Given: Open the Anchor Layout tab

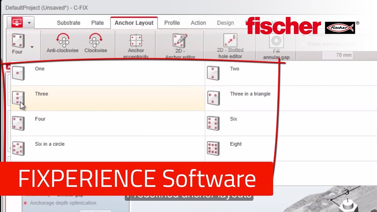Looking at the screenshot, I should point(134,23).
